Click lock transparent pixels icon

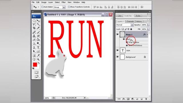click(x=123, y=29)
